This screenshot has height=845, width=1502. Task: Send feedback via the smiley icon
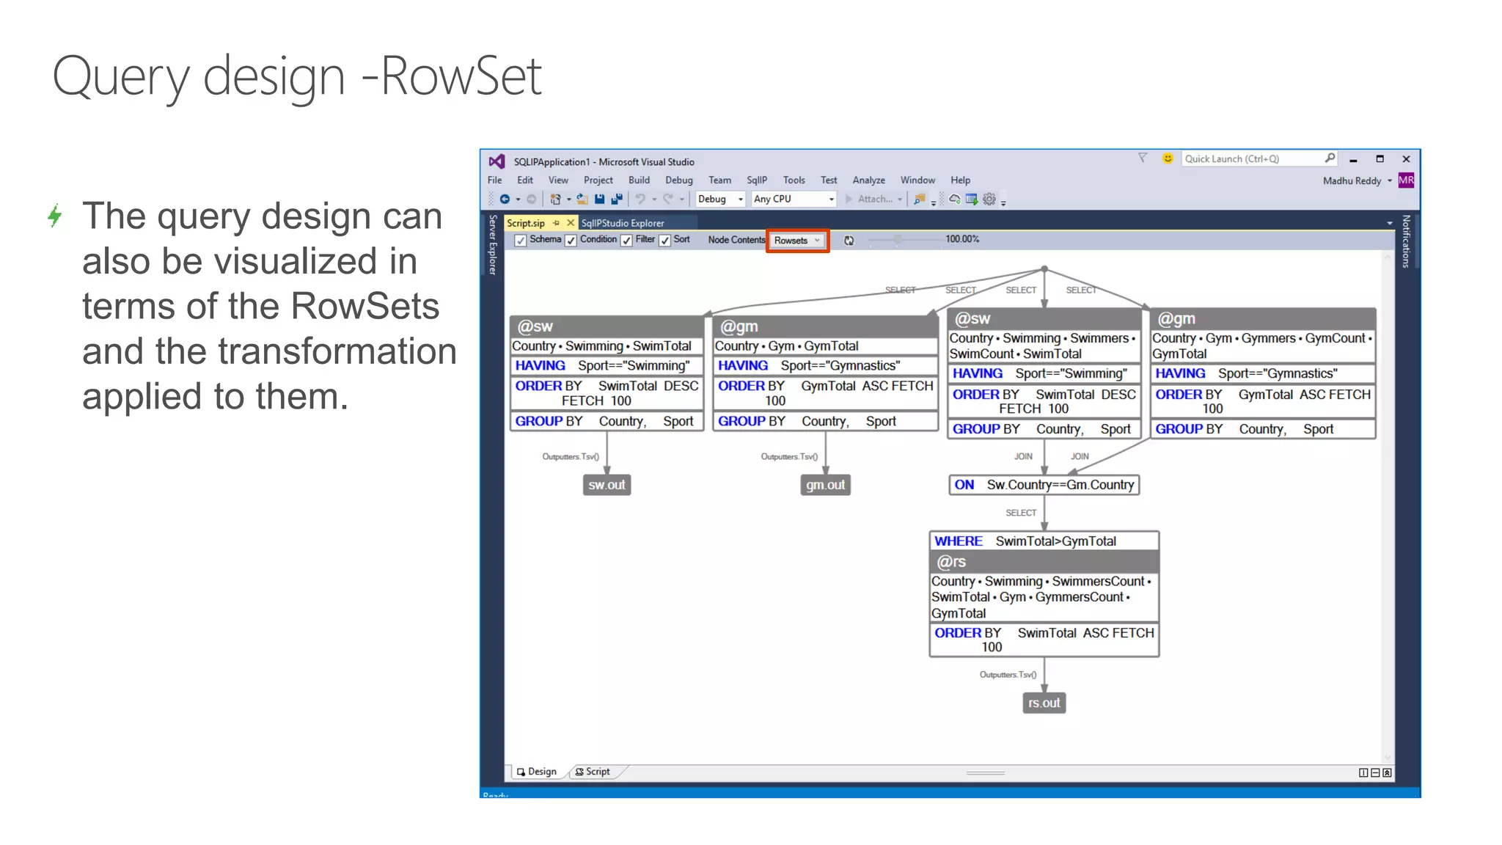point(1168,158)
